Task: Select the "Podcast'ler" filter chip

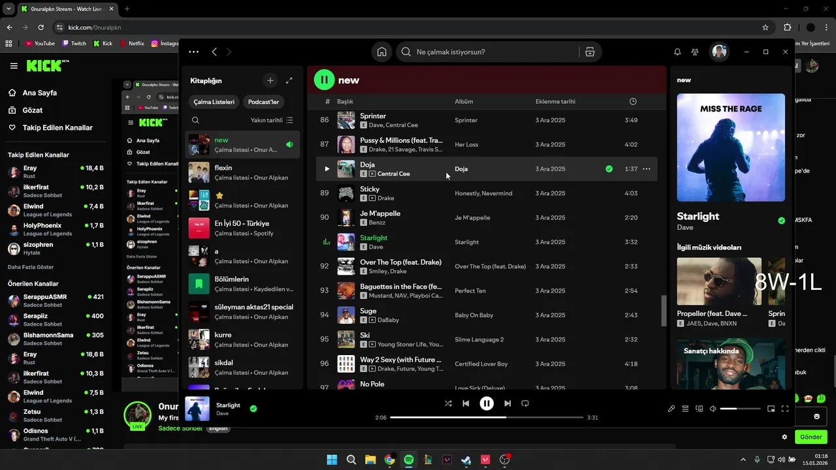Action: click(263, 102)
